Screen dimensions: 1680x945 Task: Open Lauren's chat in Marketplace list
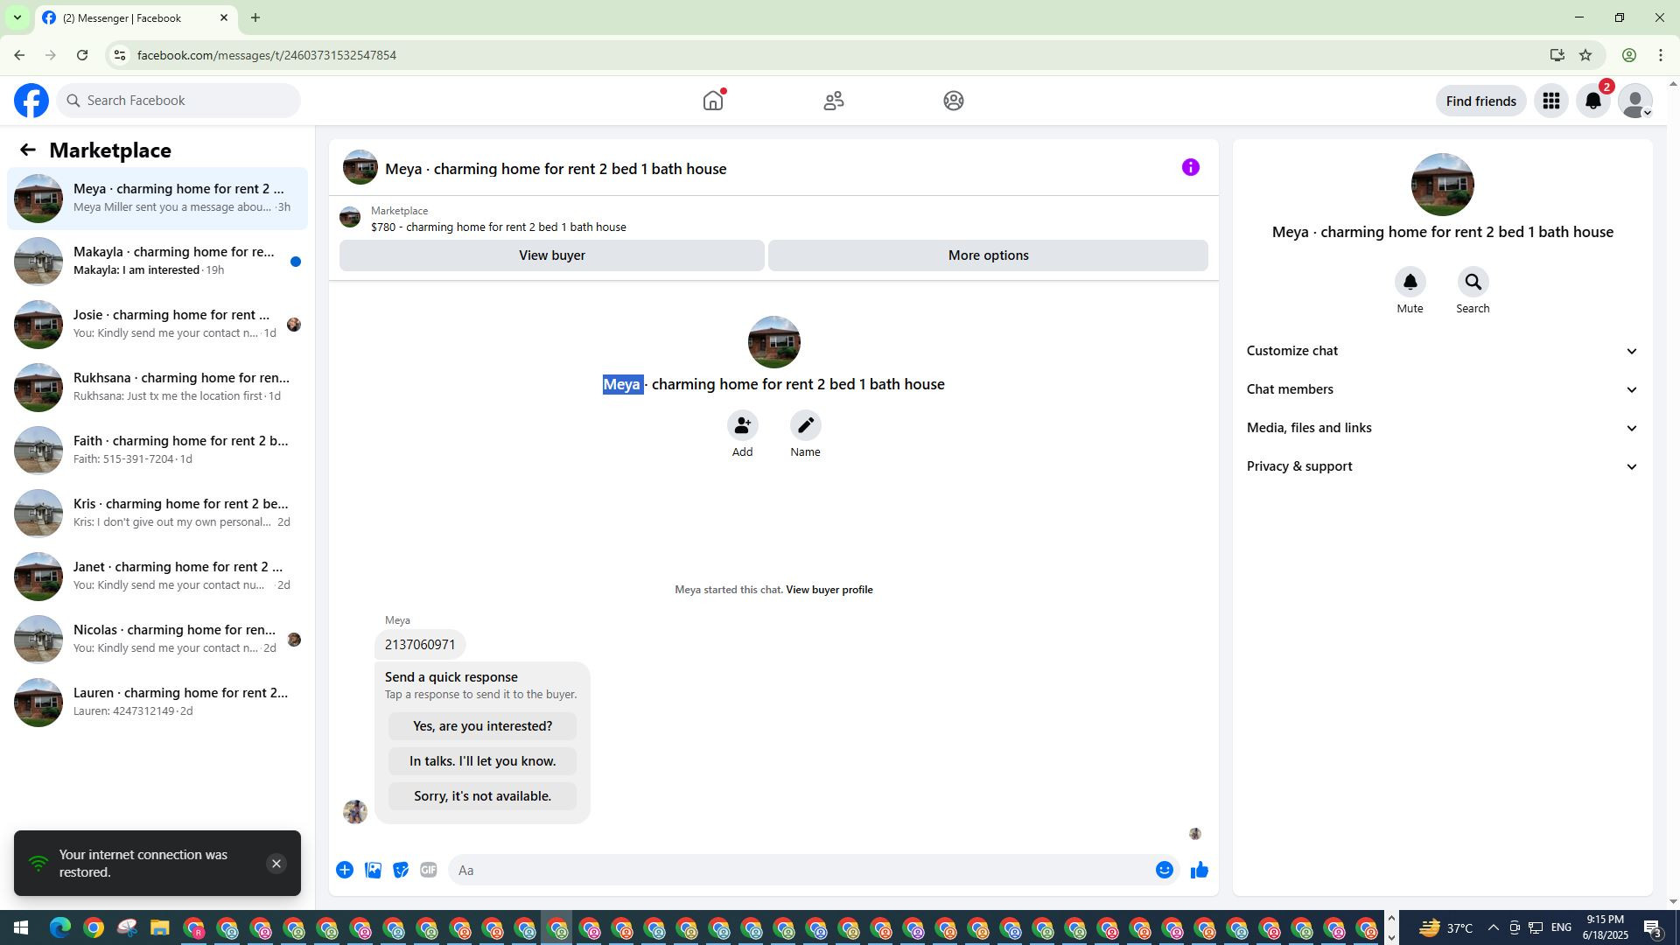coord(157,702)
